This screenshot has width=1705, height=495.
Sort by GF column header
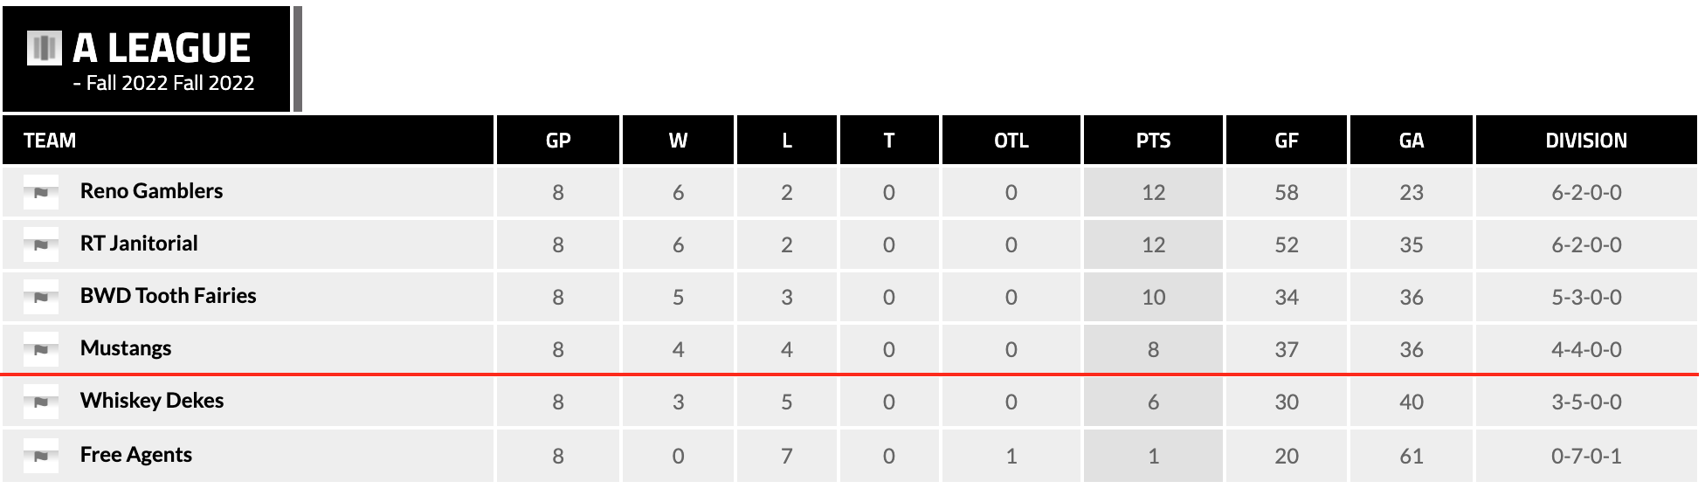(x=1287, y=141)
